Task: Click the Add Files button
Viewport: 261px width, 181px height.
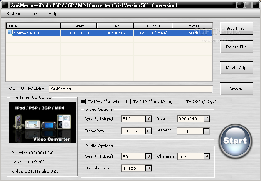Action: click(236, 28)
